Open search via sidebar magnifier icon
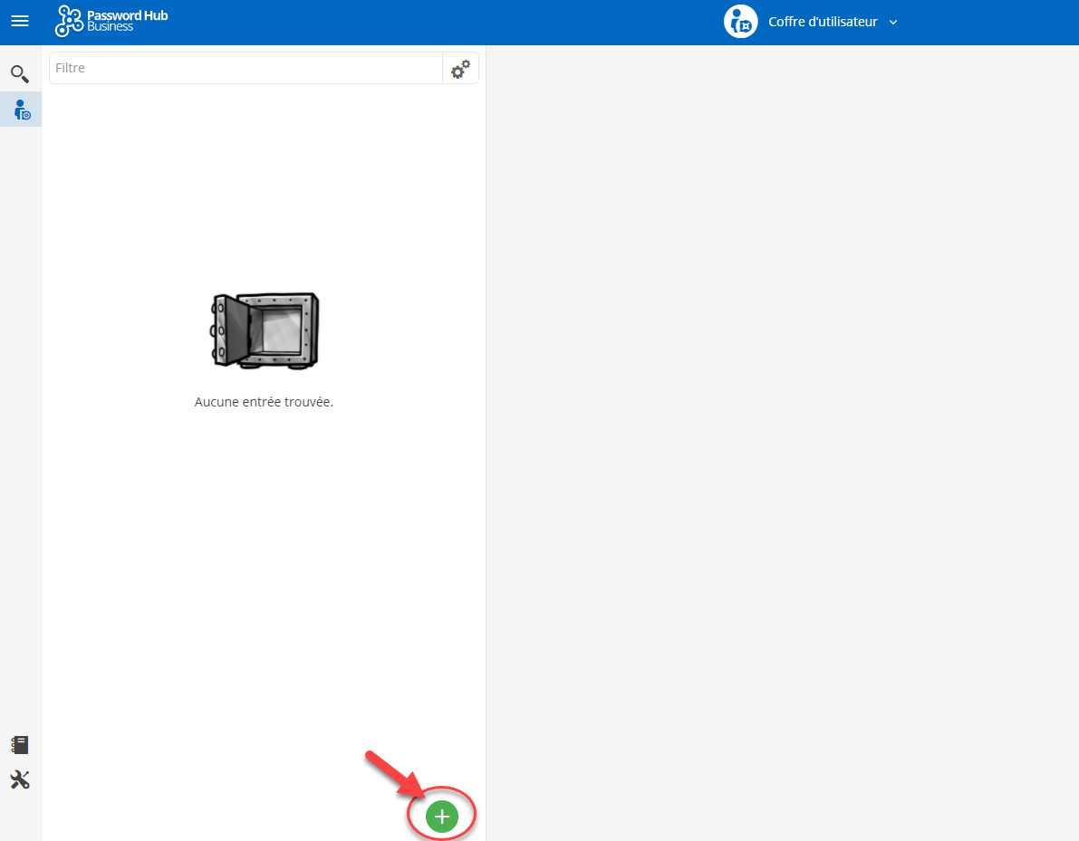Viewport: 1079px width, 841px height. [x=20, y=73]
